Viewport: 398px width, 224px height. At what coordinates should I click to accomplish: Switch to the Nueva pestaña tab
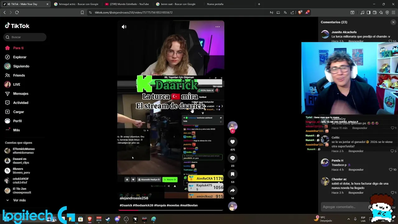coord(215,4)
